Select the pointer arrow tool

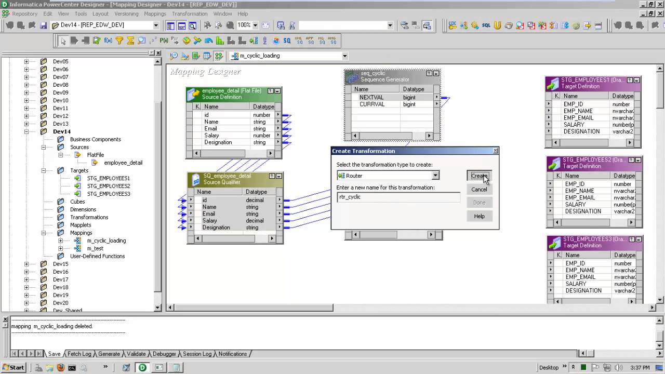click(x=63, y=41)
